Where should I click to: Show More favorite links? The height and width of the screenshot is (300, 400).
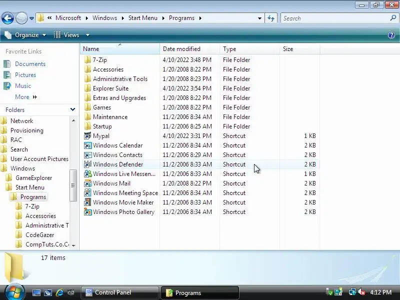tap(26, 97)
